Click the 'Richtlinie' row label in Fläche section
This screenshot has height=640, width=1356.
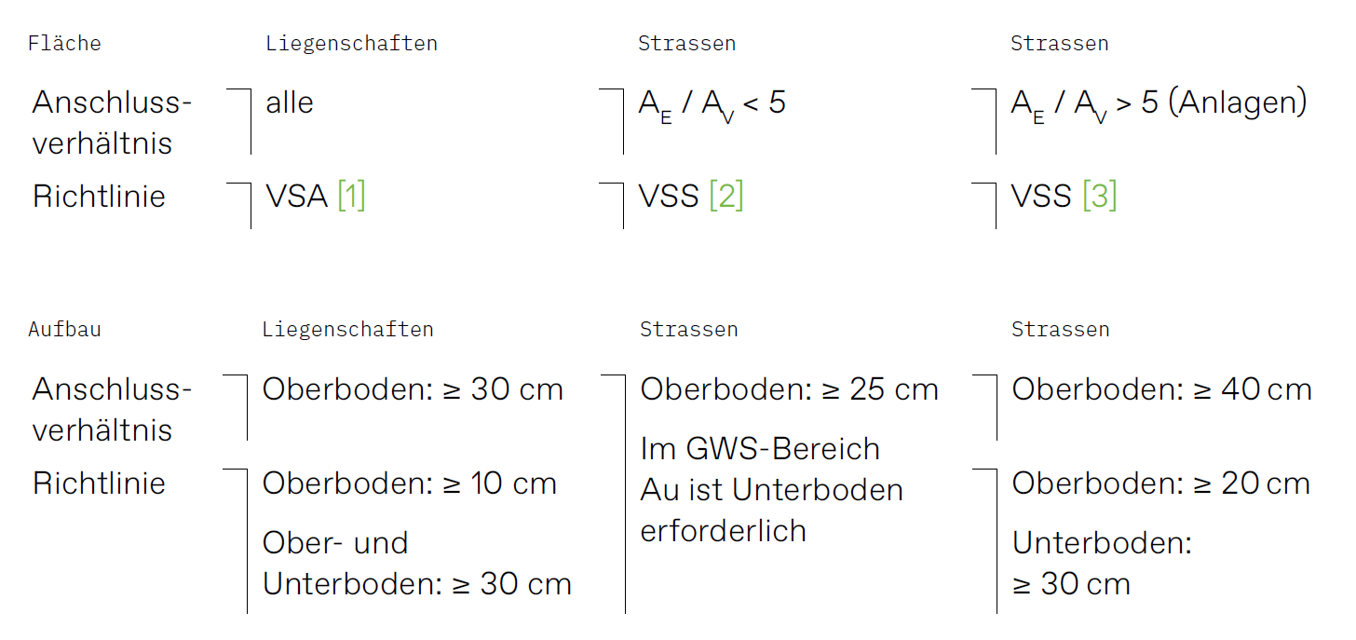tap(99, 196)
